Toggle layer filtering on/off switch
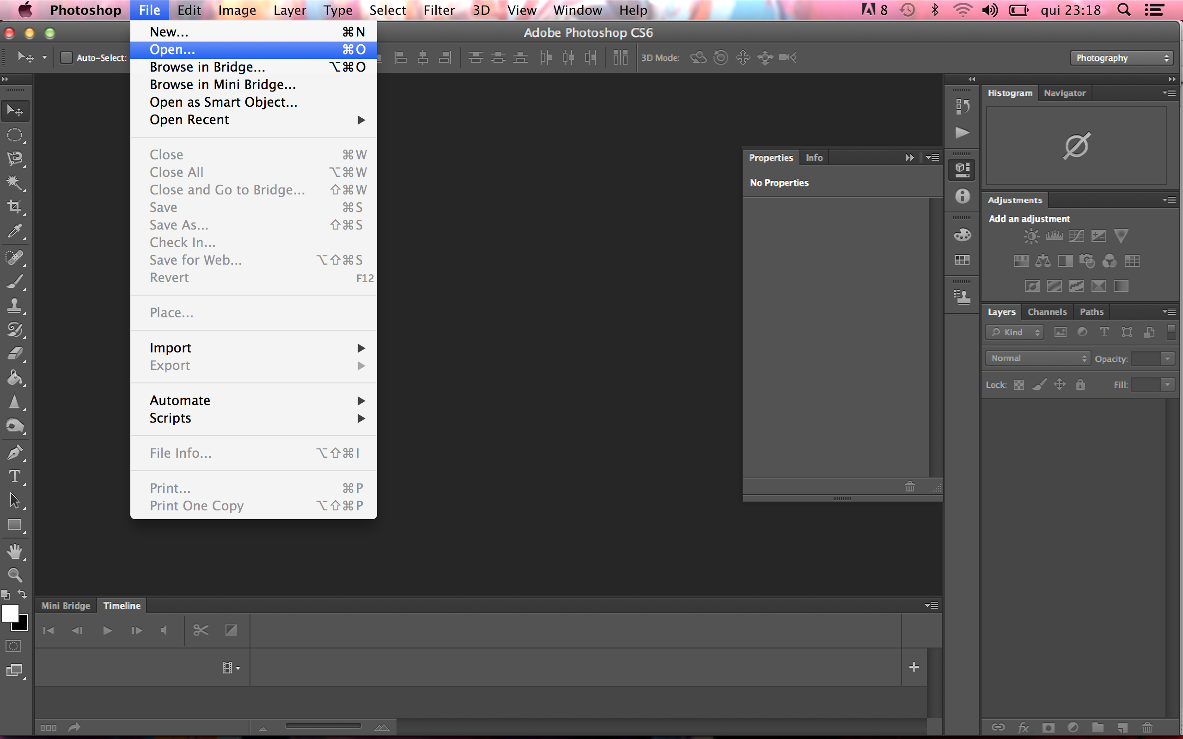The width and height of the screenshot is (1183, 739). point(1171,333)
